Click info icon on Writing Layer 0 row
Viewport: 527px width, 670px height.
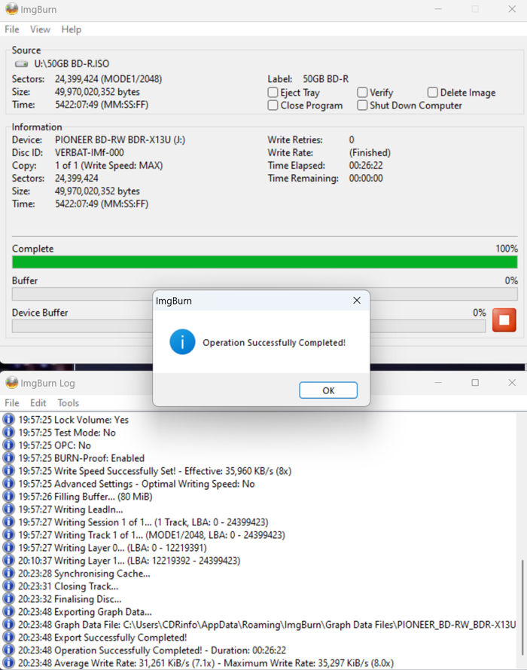pyautogui.click(x=8, y=547)
